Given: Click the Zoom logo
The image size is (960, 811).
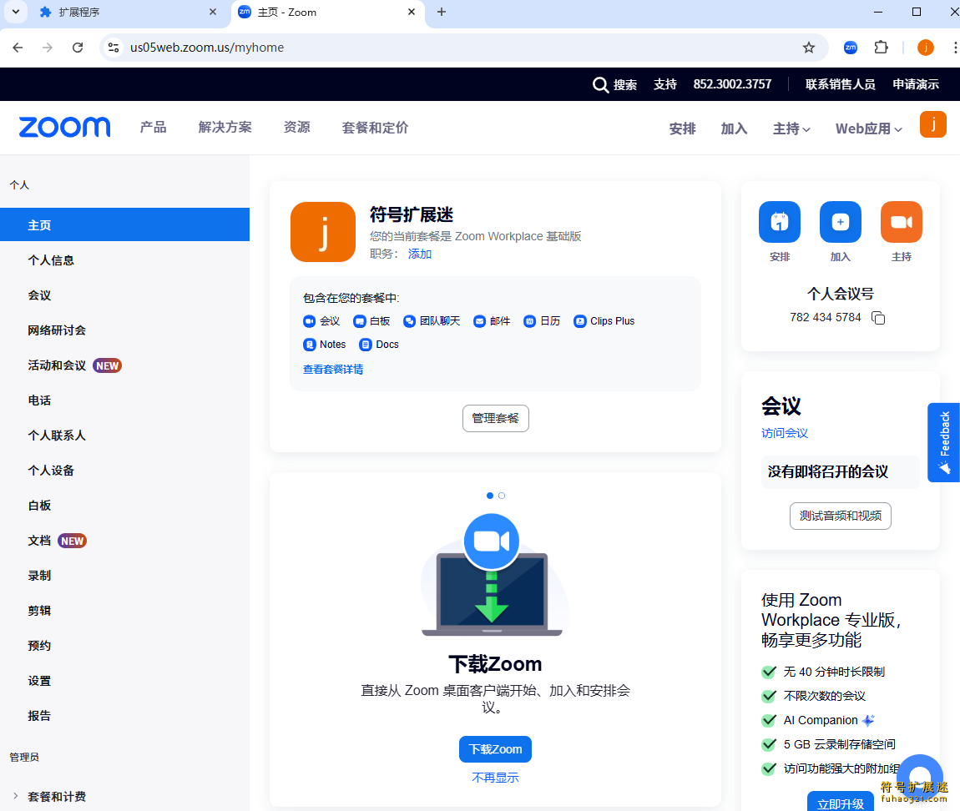Looking at the screenshot, I should (65, 127).
